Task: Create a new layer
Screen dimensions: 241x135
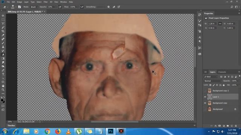Action: click(232, 126)
